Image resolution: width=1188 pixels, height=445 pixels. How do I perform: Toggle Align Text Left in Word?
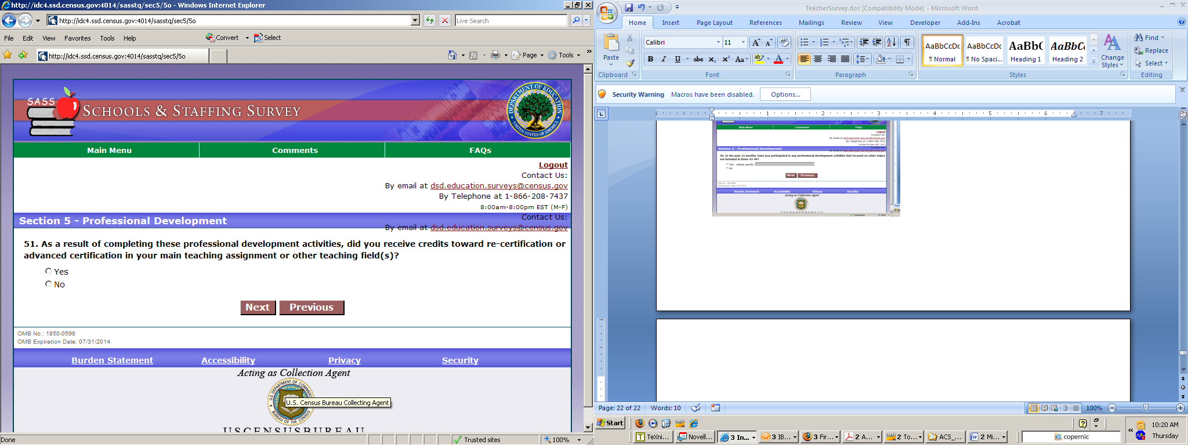click(804, 59)
